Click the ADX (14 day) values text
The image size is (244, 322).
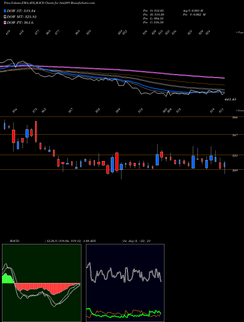point(136,241)
